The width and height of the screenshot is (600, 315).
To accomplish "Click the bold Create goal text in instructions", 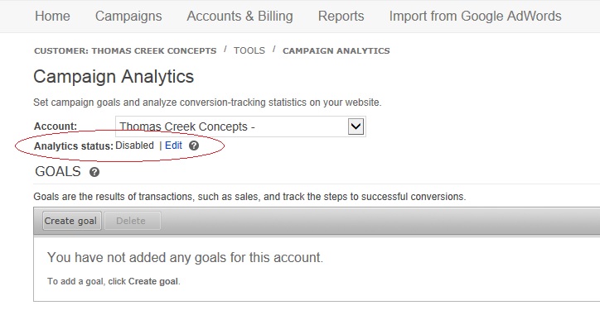I will [x=153, y=281].
